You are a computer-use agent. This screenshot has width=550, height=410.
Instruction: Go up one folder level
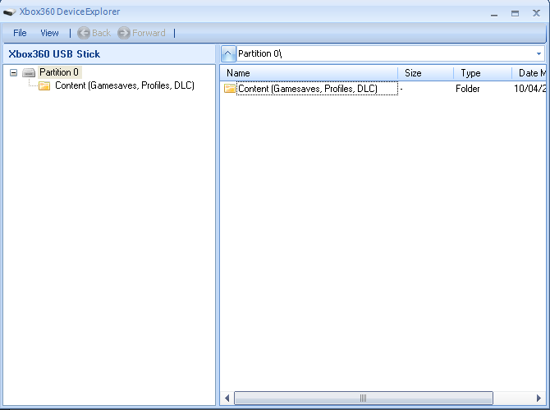(x=228, y=53)
